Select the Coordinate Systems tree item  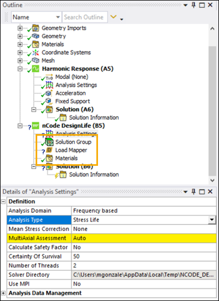(x=66, y=53)
